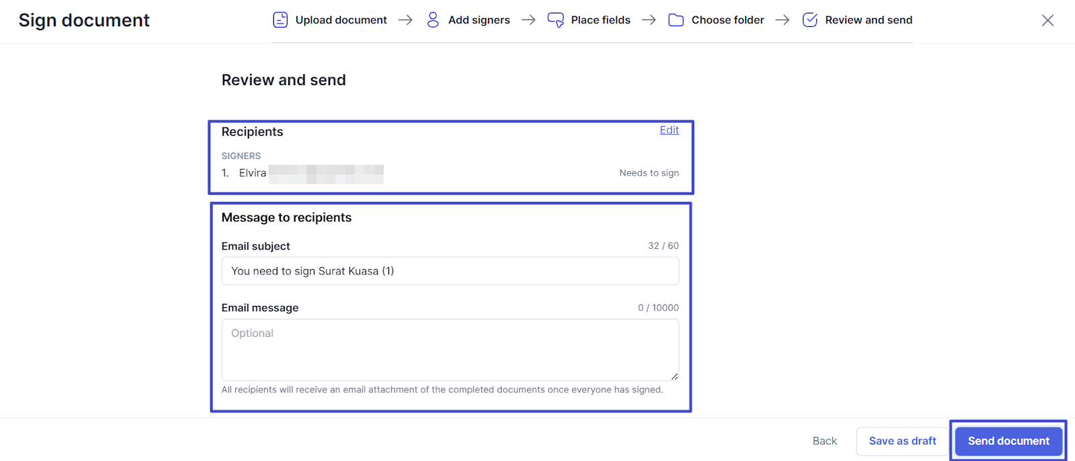The image size is (1075, 461).
Task: Click the Email message text area
Action: (450, 350)
